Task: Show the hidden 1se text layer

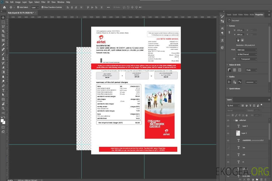Action: [228, 148]
